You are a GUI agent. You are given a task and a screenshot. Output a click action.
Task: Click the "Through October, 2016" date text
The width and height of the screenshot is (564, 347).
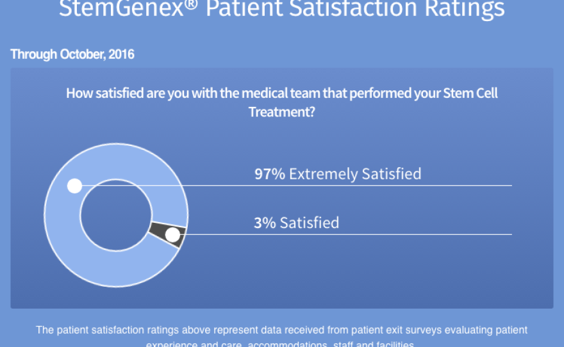72,54
